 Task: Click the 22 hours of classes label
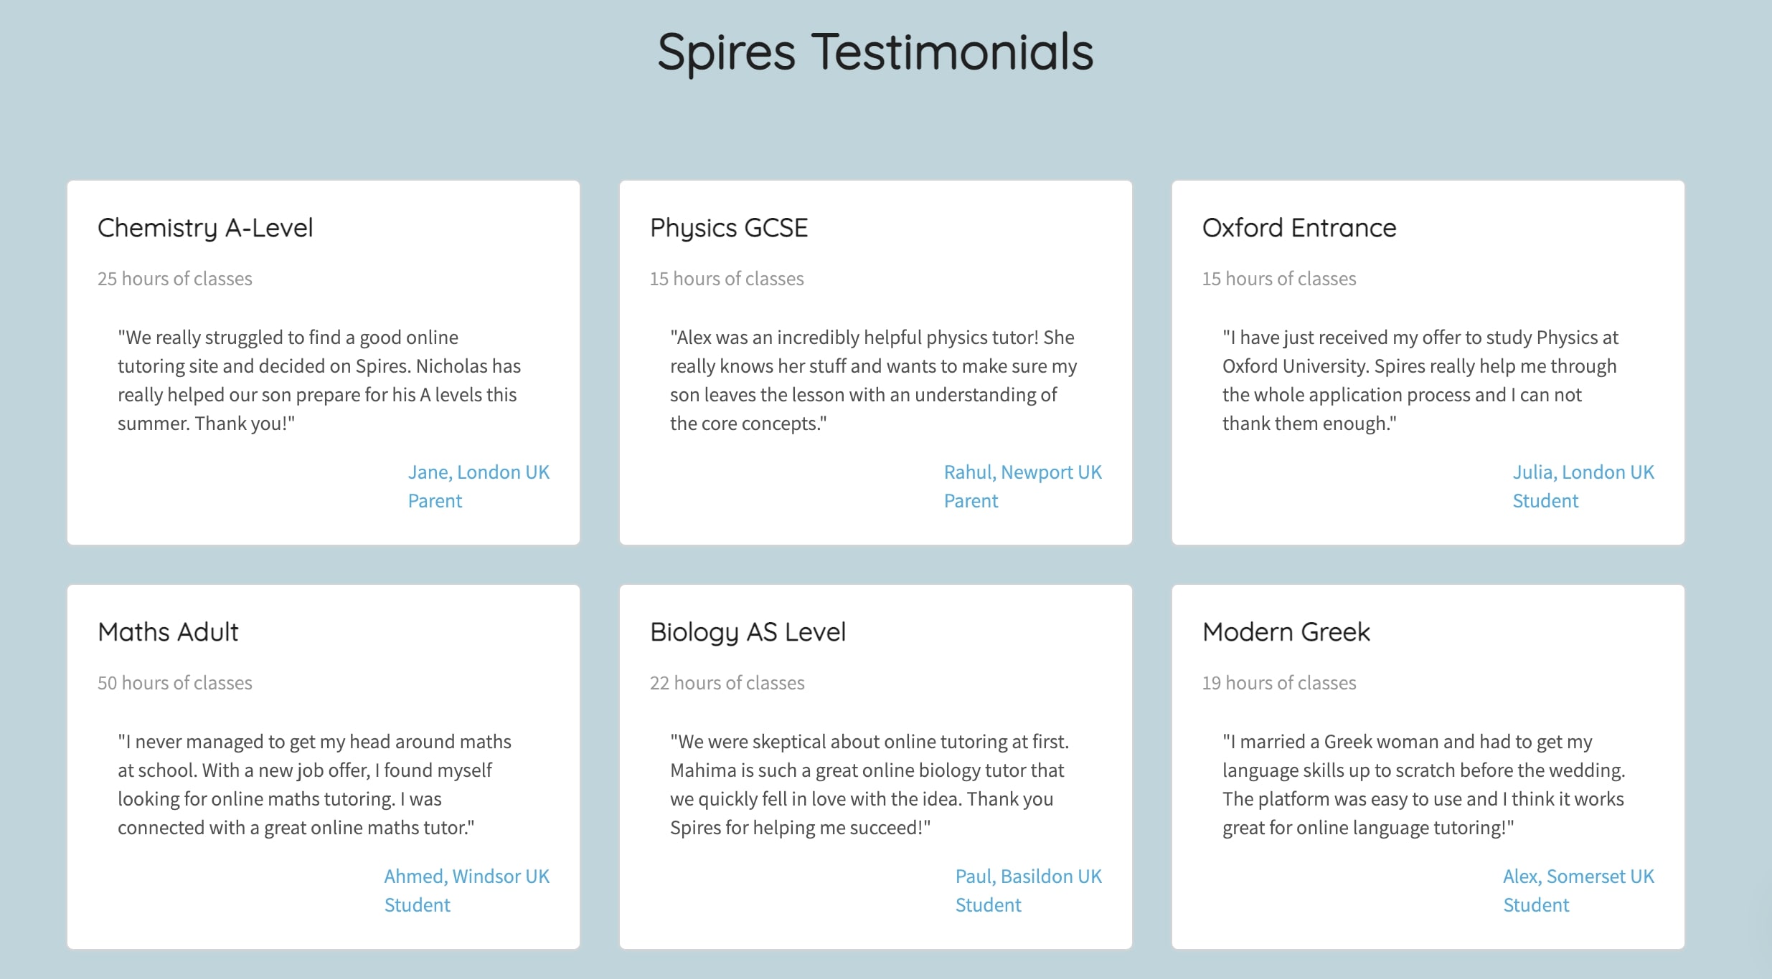point(727,683)
